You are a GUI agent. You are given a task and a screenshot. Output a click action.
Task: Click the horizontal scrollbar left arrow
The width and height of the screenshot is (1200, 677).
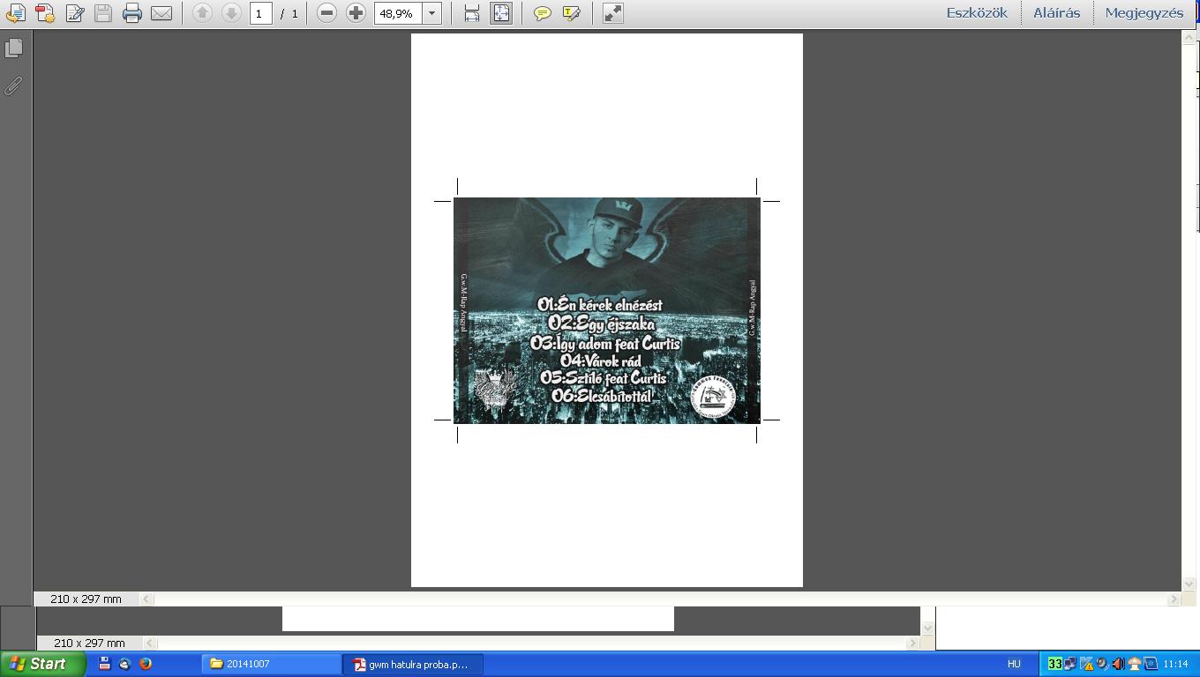pyautogui.click(x=147, y=599)
